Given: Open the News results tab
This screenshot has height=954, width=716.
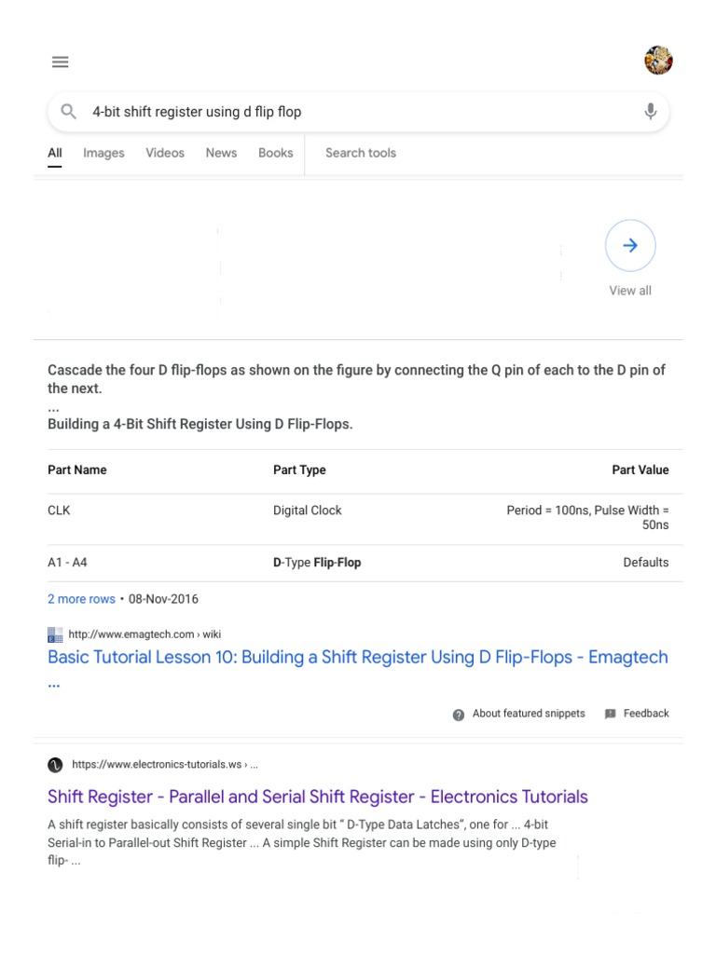Looking at the screenshot, I should pyautogui.click(x=221, y=153).
